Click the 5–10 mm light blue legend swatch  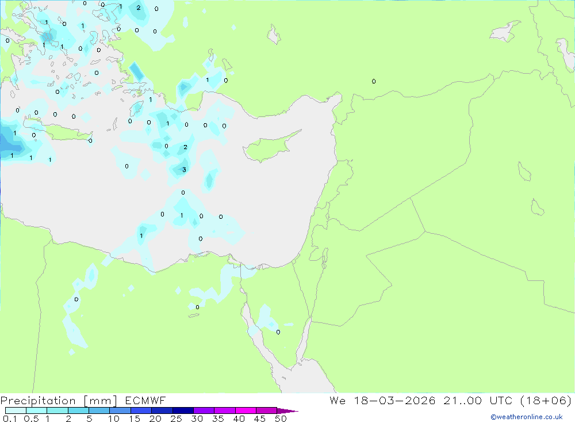(99, 410)
